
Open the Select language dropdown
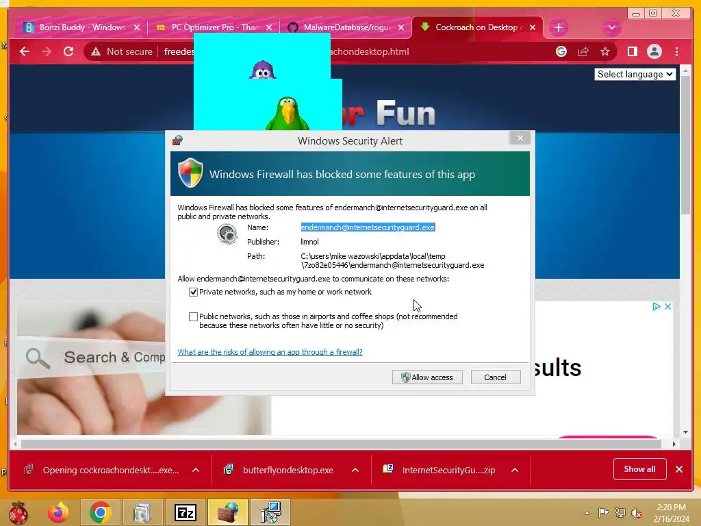click(635, 74)
